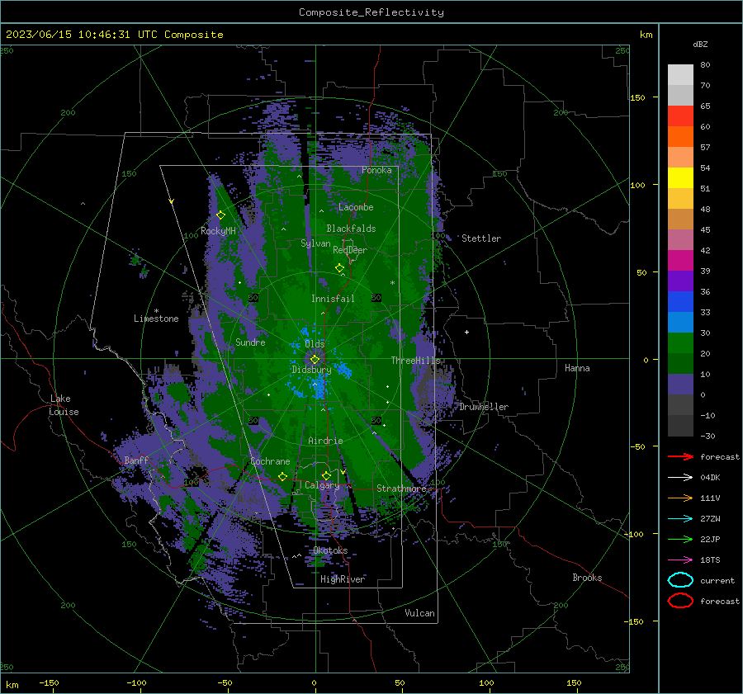Click the Cochrane label
This screenshot has height=694, width=743.
[x=270, y=461]
